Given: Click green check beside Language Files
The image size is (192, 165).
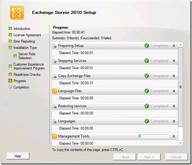Looking at the screenshot, I should pyautogui.click(x=147, y=91).
